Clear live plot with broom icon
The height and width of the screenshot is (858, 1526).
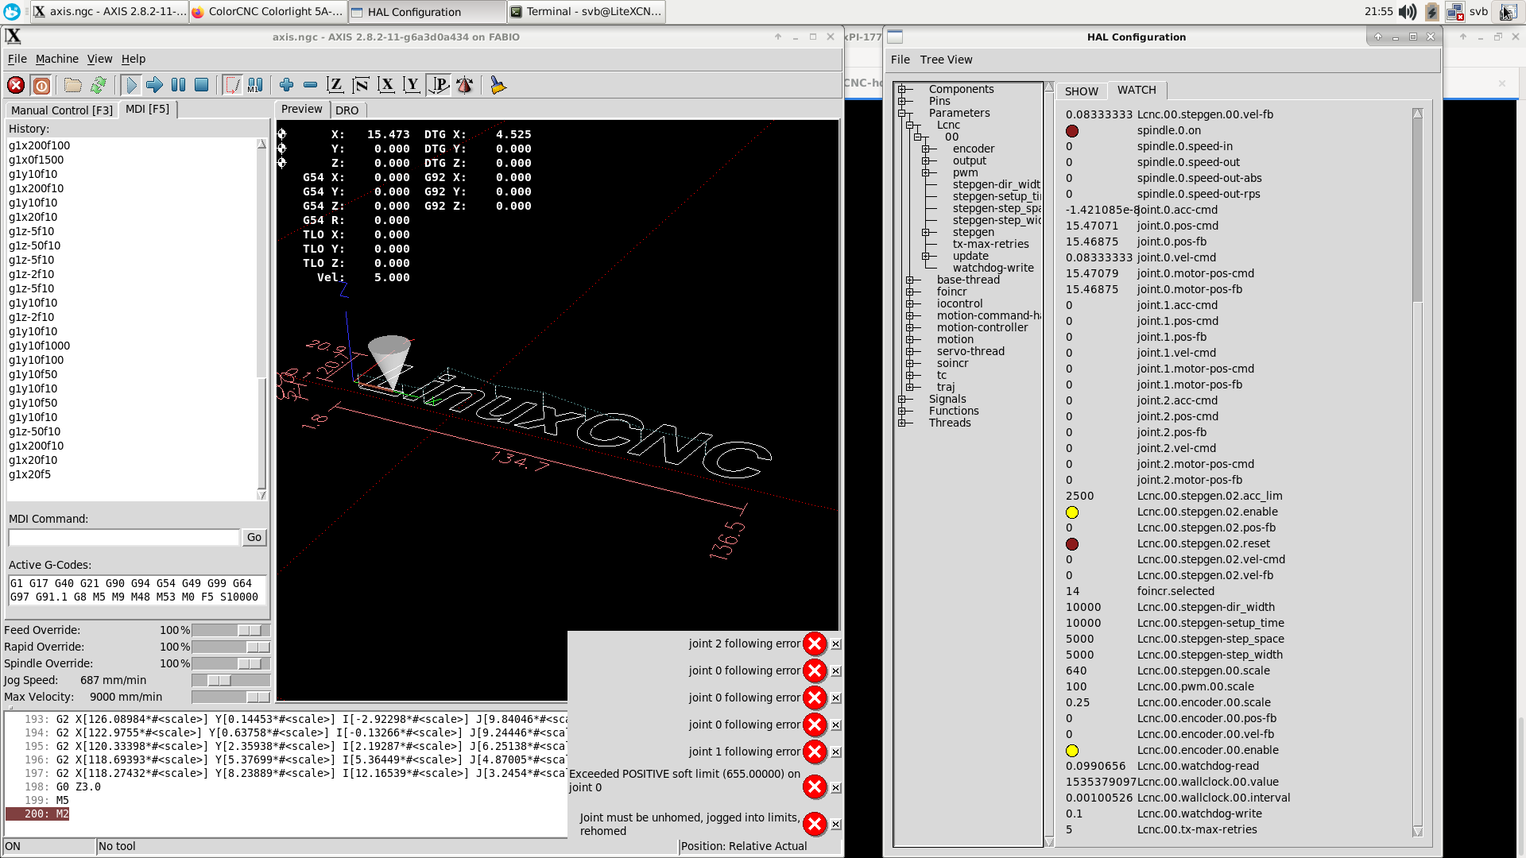click(498, 85)
